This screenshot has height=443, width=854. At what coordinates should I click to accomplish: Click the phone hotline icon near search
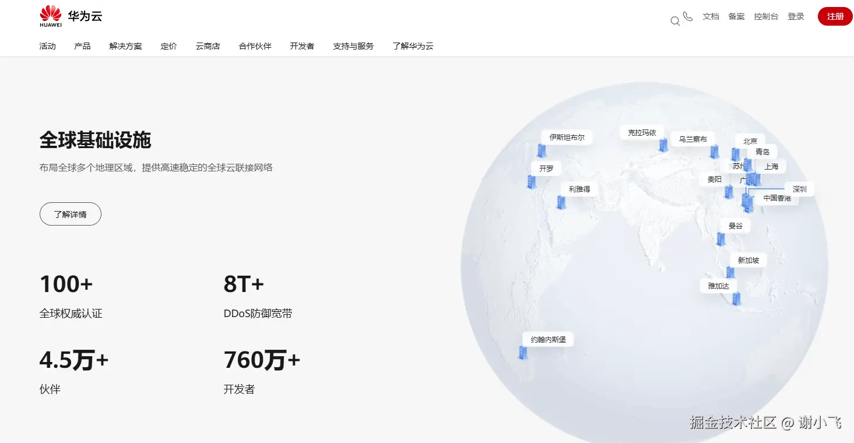(688, 17)
